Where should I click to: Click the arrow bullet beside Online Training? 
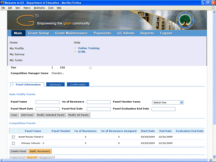click(75, 48)
